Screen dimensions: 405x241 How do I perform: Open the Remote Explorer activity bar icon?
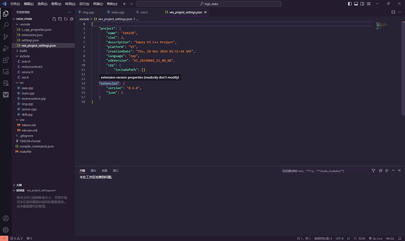coord(6,72)
